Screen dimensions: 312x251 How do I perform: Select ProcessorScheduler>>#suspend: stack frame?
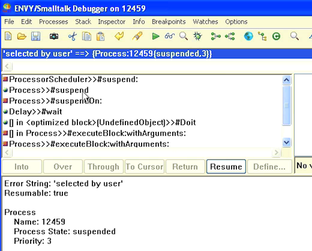pyautogui.click(x=142, y=79)
